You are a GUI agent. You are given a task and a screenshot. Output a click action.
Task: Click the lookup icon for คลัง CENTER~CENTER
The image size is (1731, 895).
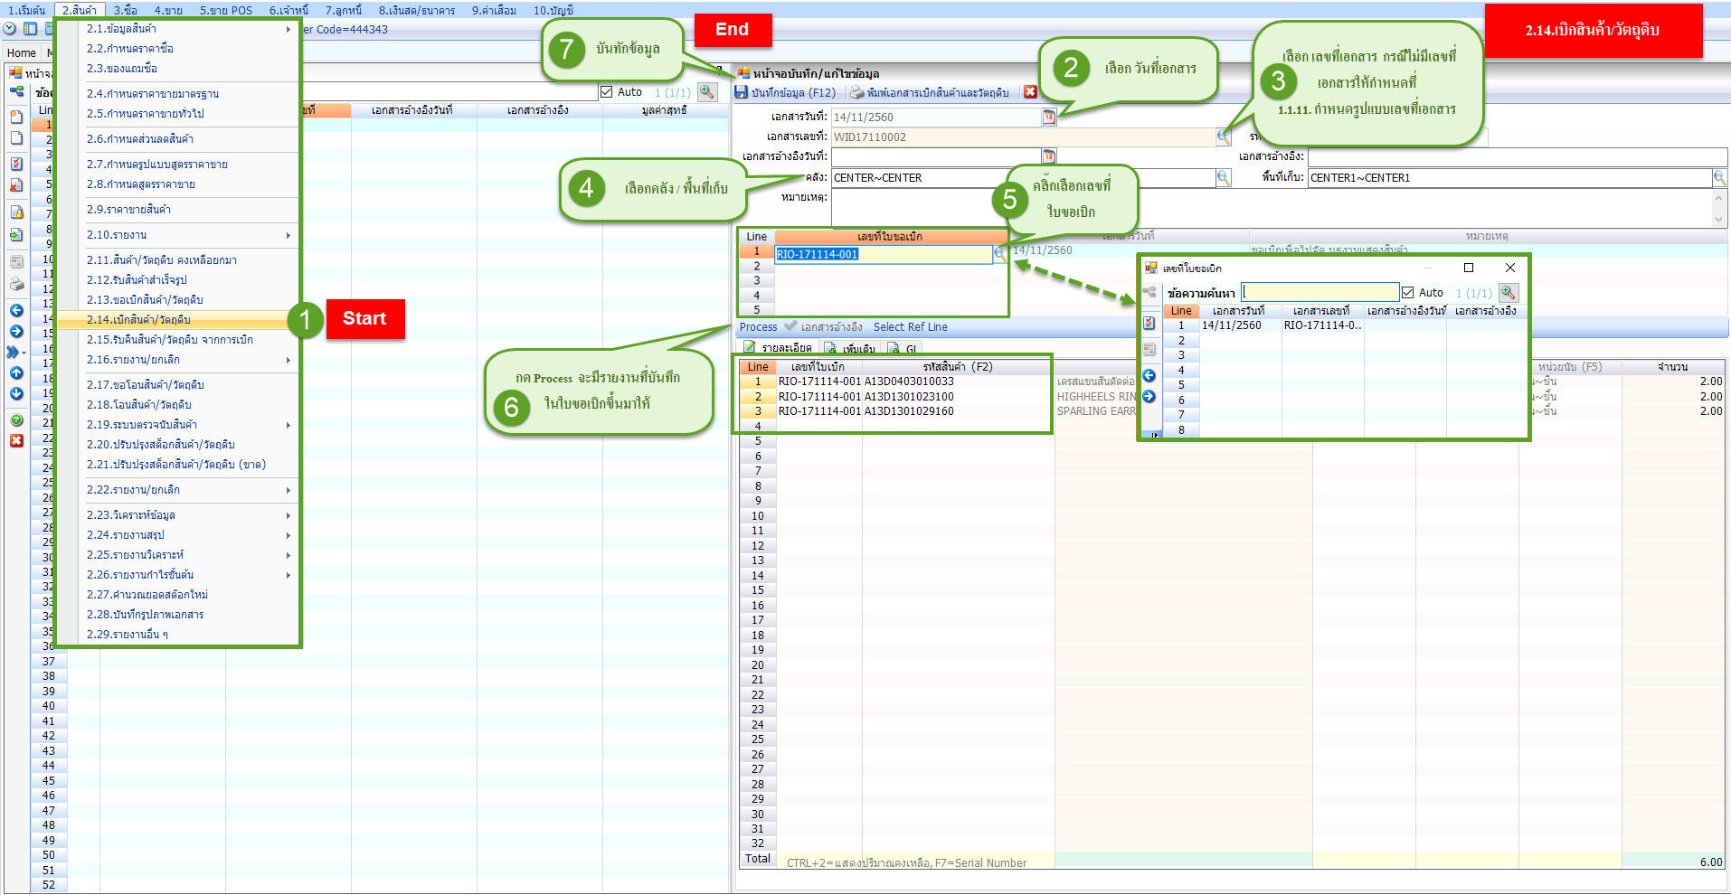1224,177
